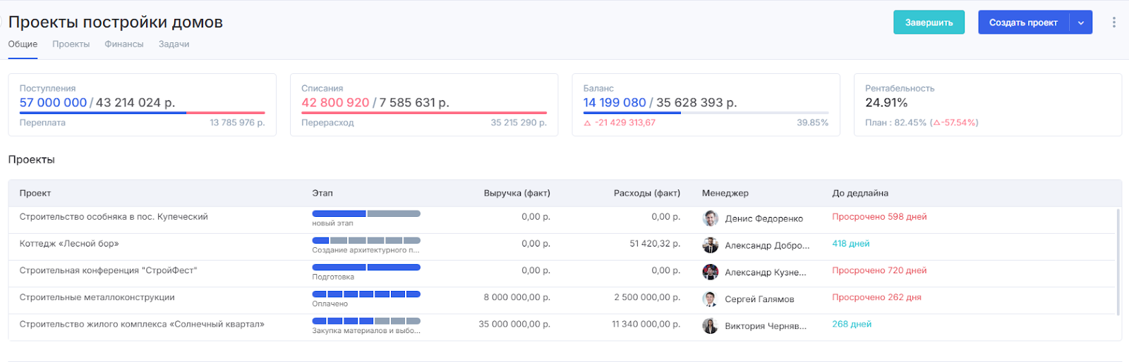Image resolution: width=1129 pixels, height=362 pixels.
Task: Click Сергей Галямов's avatar photo
Action: point(710,299)
